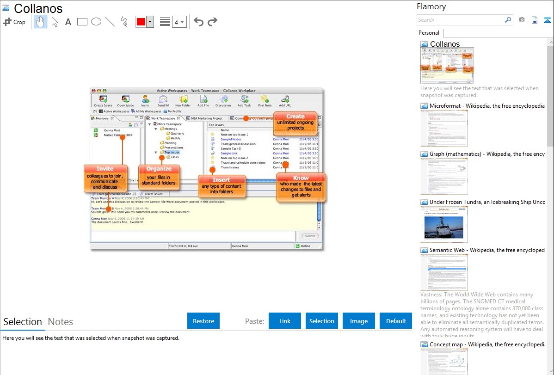Select the freehand scribble tool
This screenshot has height=375, width=554.
click(124, 22)
